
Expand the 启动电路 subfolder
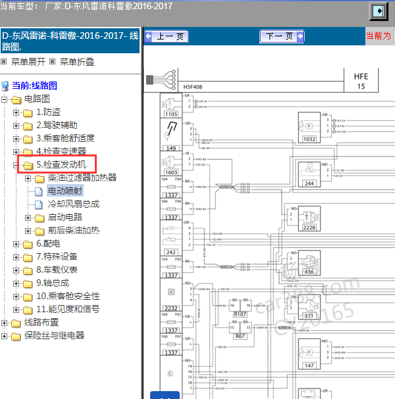[x=28, y=218]
